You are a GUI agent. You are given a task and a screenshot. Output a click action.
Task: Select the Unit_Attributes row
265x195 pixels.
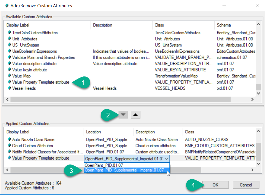[x=25, y=39]
